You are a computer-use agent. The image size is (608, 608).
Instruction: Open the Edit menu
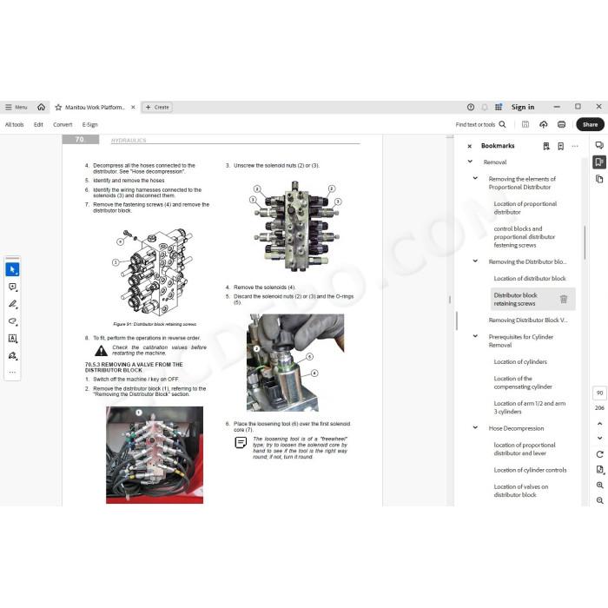pos(38,124)
